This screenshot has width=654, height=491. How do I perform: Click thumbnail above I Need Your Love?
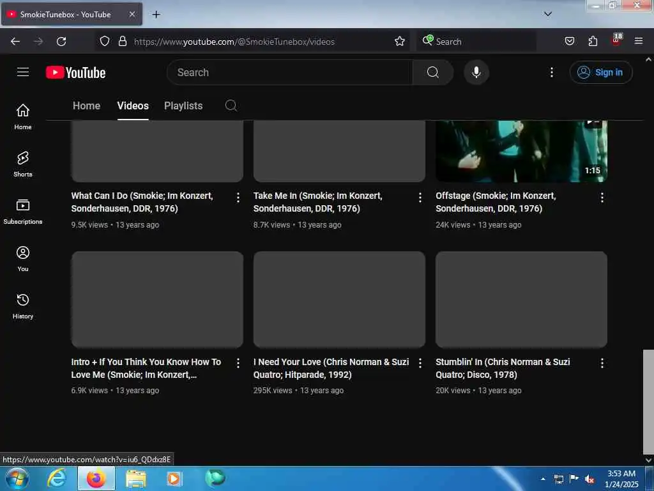[x=339, y=299]
